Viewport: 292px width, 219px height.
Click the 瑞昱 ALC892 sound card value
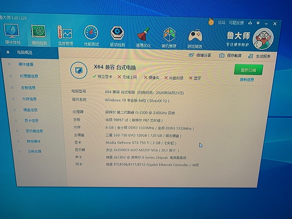(x=146, y=158)
